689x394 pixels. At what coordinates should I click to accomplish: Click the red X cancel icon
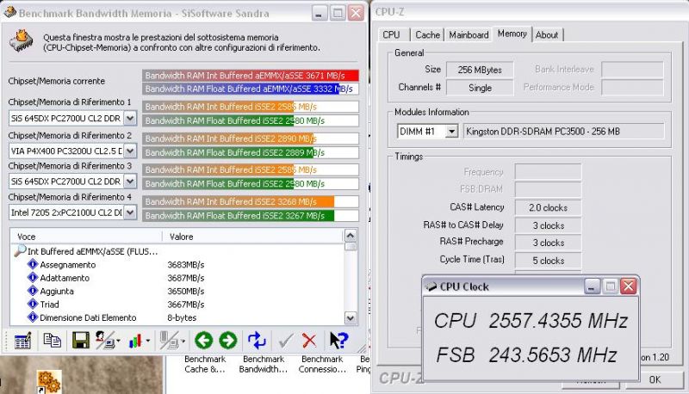tap(309, 341)
